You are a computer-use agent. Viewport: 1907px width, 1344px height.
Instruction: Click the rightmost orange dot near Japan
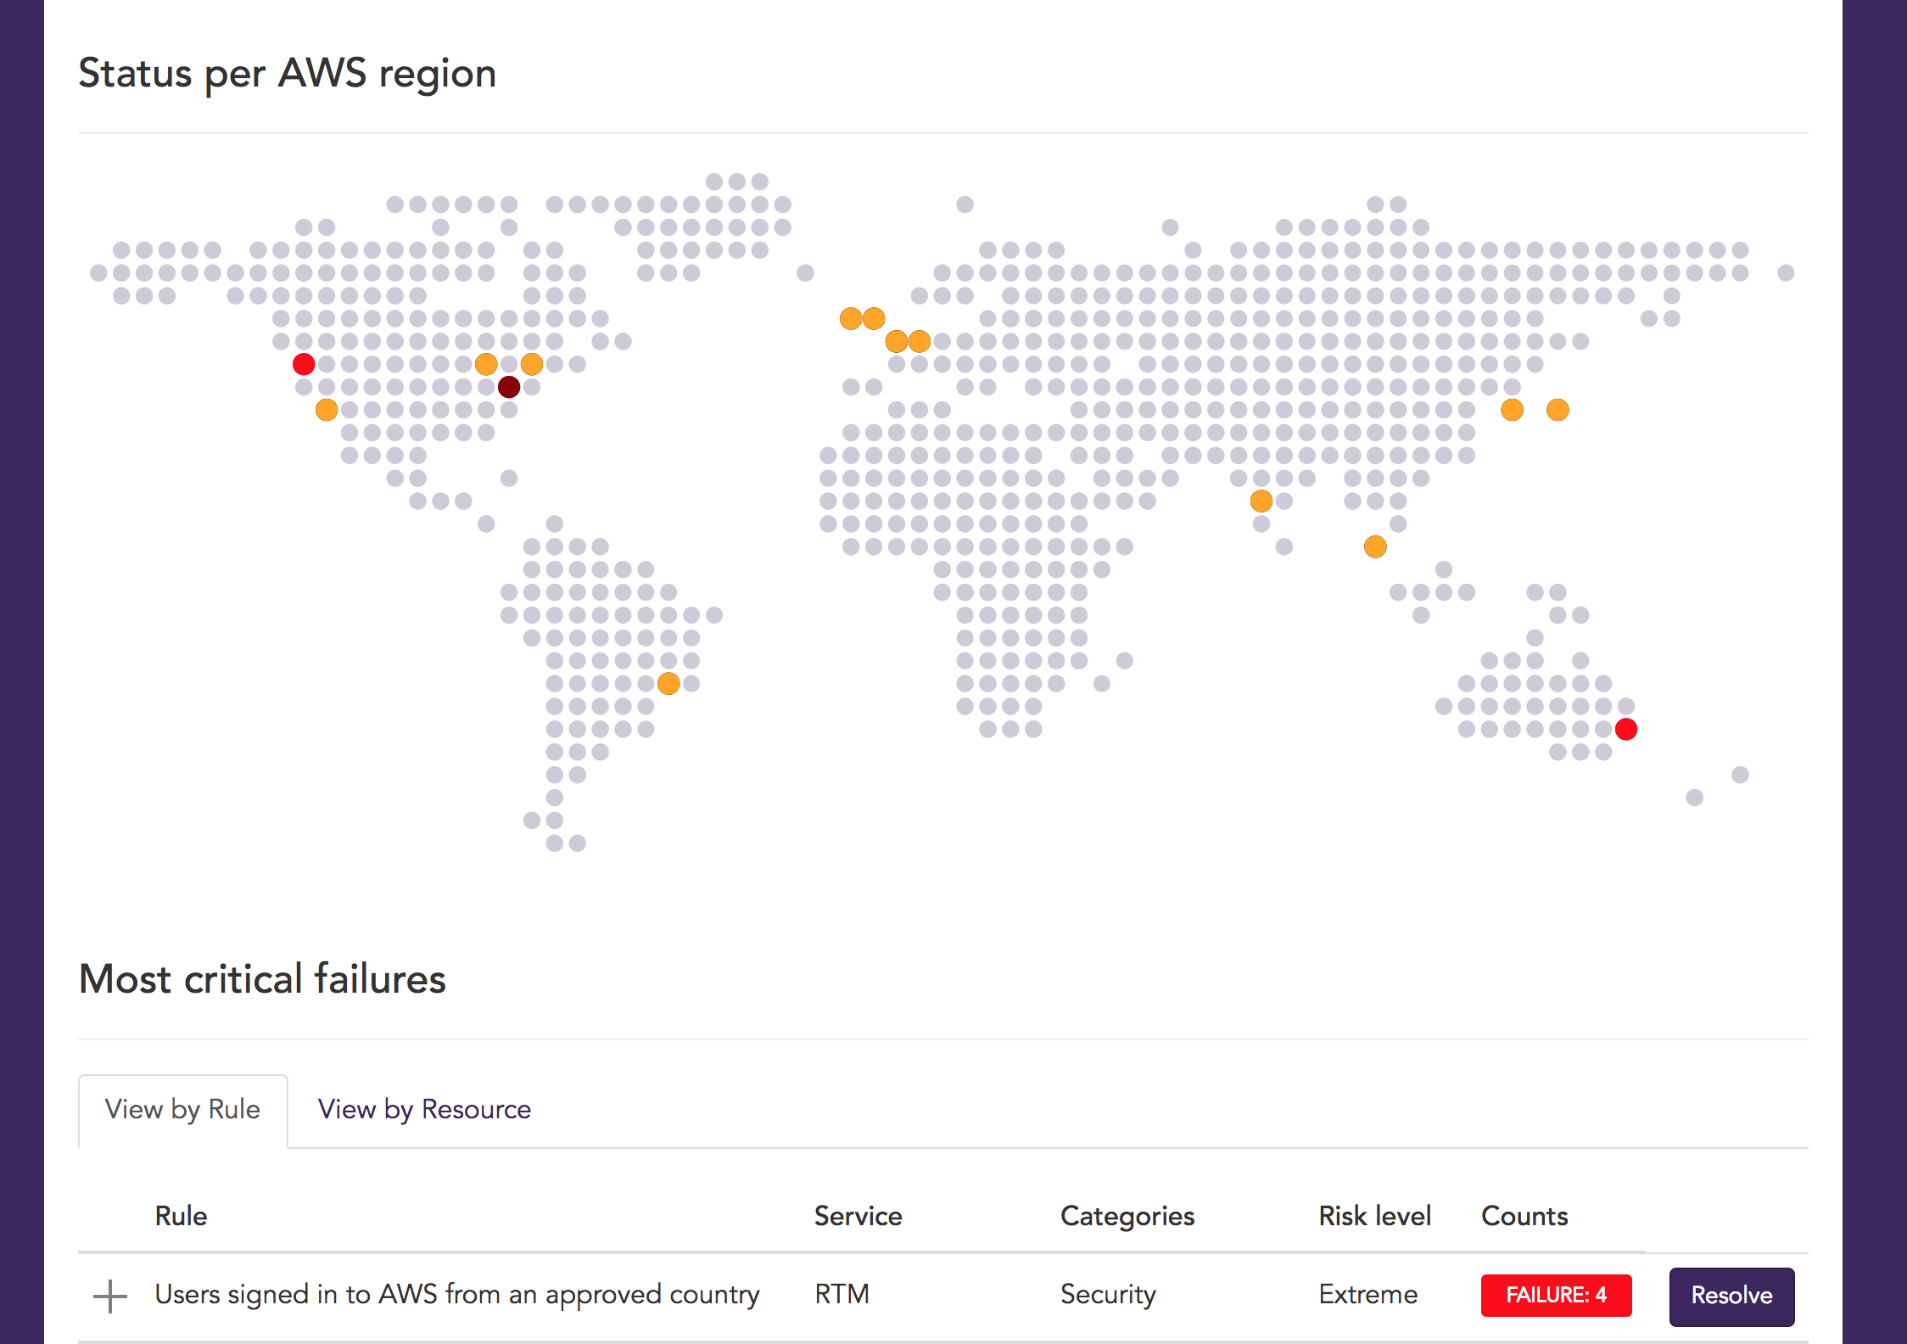click(x=1557, y=411)
